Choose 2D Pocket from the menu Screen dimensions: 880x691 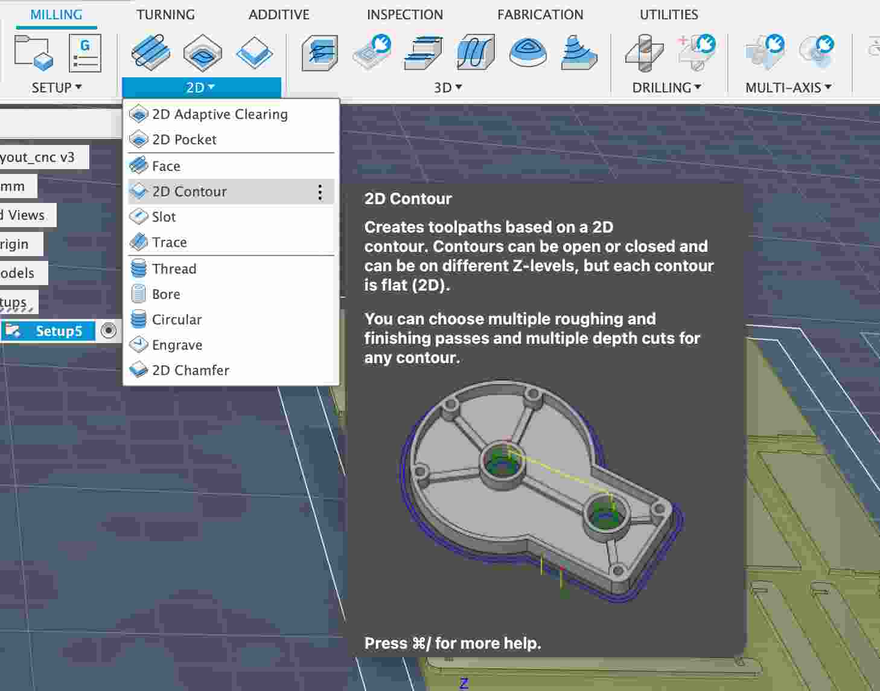pyautogui.click(x=231, y=140)
